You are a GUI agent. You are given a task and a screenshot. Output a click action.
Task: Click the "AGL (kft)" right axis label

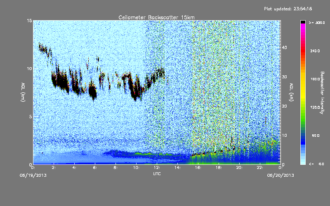292,92
